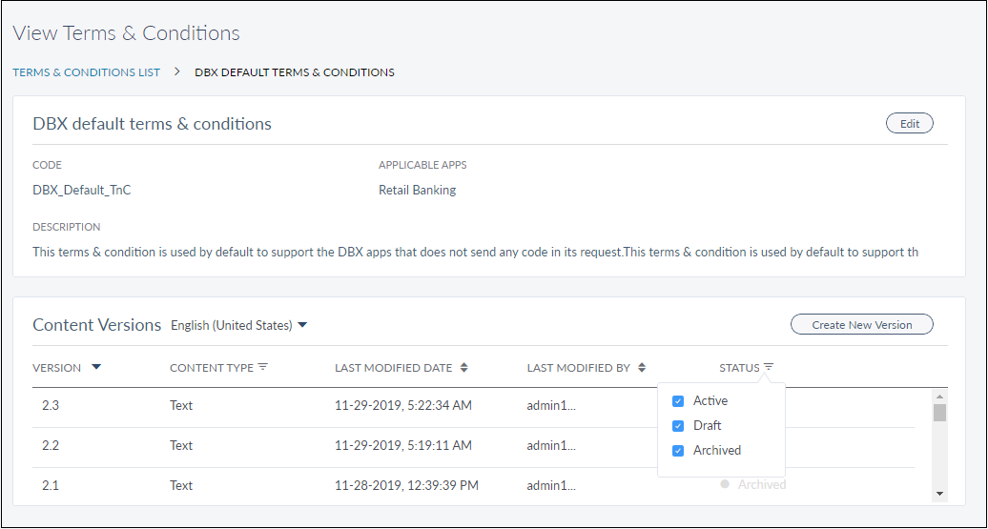Deselect the Archived status filter checkbox
The image size is (988, 529).
[x=678, y=451]
